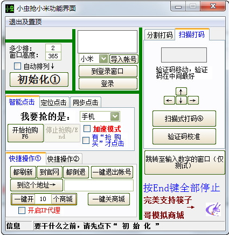Click the right arrow captcha move button
Screen dimensions: 229x235
point(193,100)
